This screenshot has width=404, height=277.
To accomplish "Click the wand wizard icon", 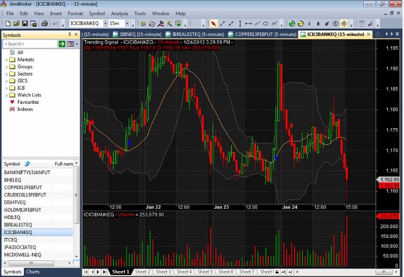I will pyautogui.click(x=169, y=24).
